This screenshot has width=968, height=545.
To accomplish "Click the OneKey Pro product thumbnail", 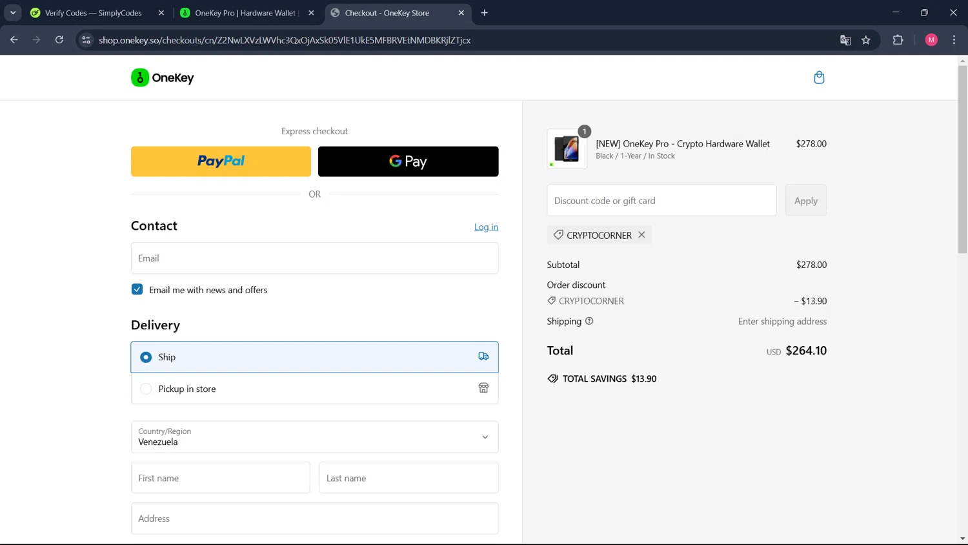I will [x=567, y=149].
